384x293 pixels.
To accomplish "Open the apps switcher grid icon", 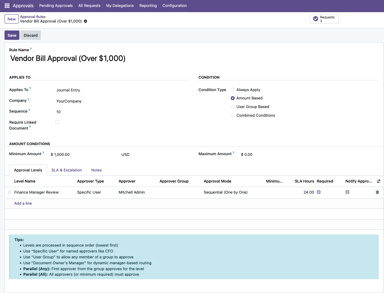I will pos(7,6).
